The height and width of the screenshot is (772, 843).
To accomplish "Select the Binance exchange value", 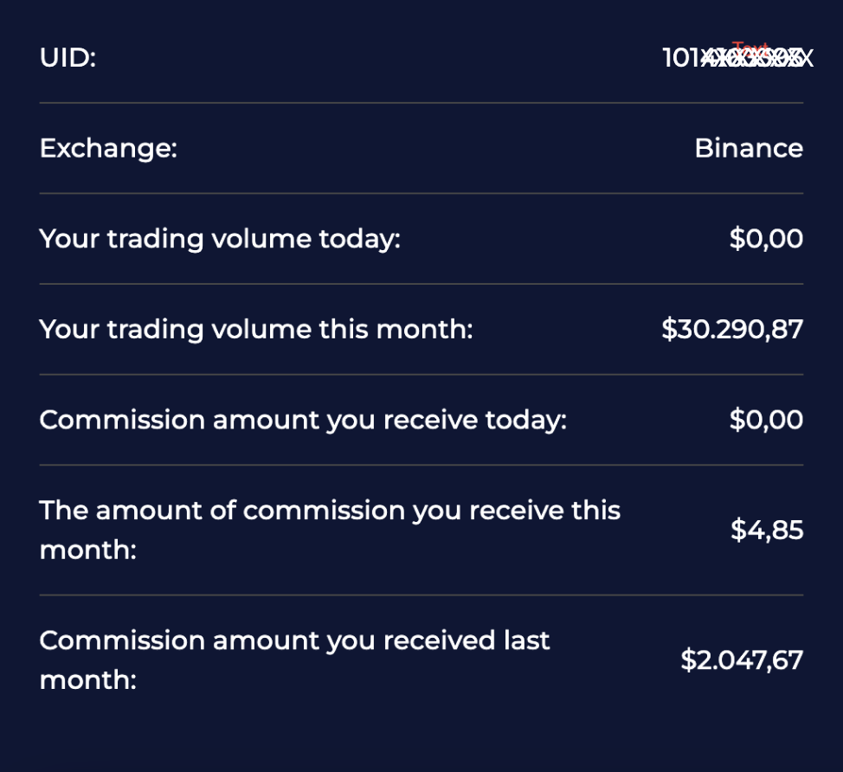I will 748,148.
